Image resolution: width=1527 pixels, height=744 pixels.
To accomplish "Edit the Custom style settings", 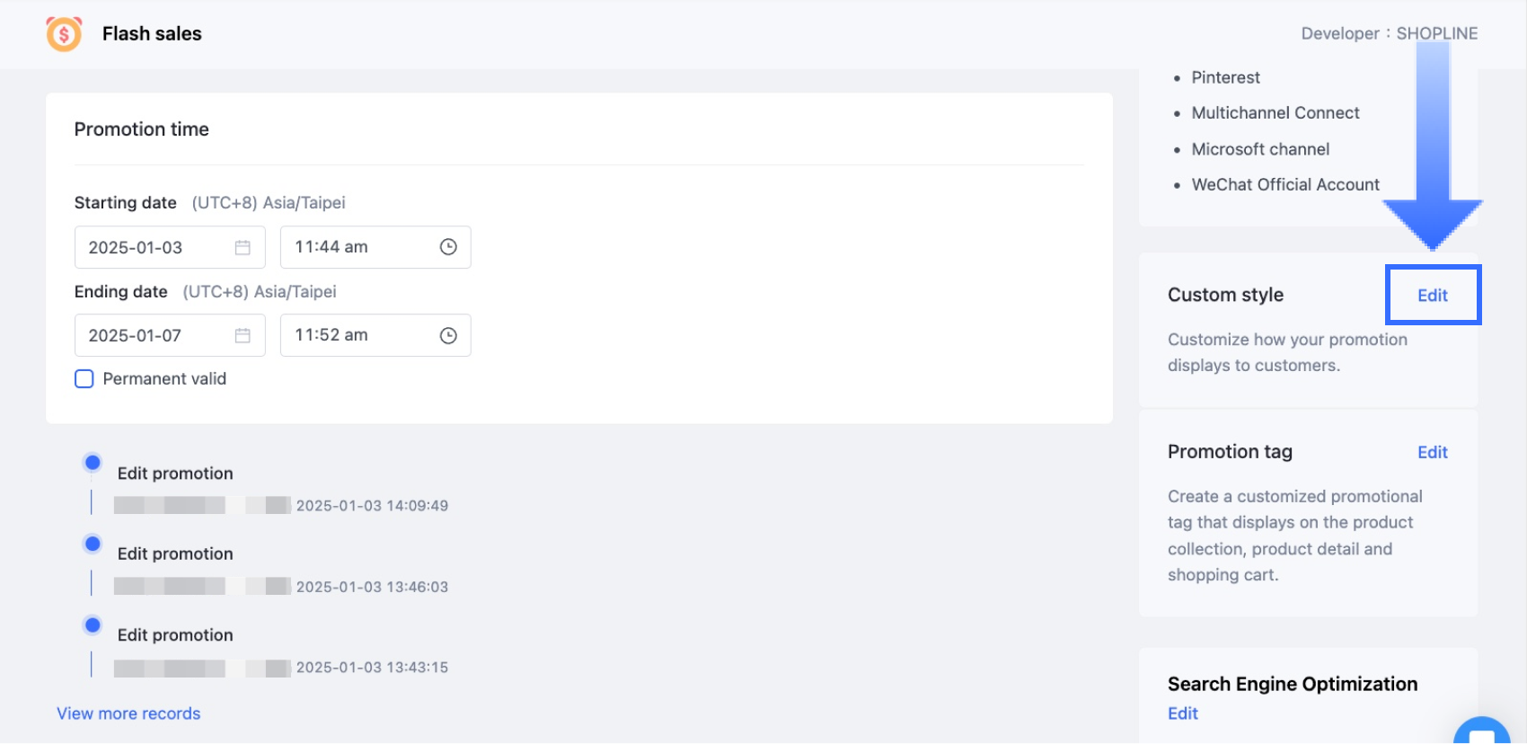I will tap(1432, 296).
